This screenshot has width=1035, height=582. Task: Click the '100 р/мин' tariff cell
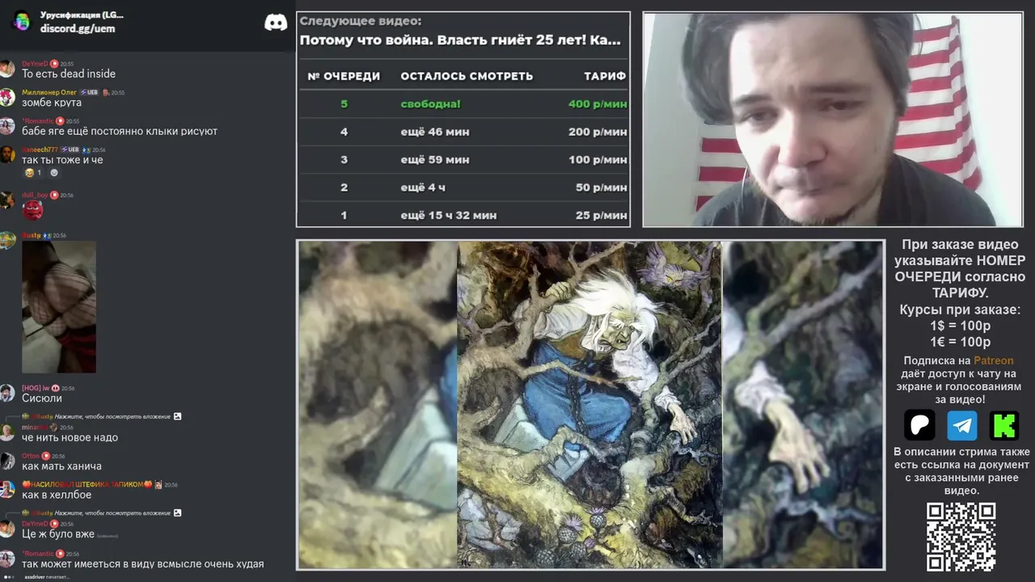598,160
